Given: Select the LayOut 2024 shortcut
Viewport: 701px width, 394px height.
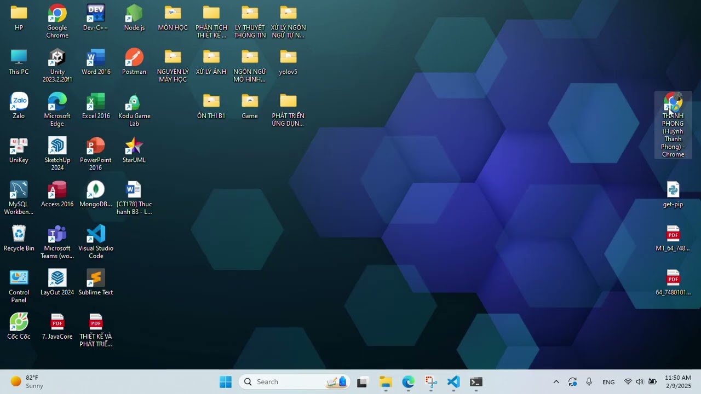Looking at the screenshot, I should point(57,283).
